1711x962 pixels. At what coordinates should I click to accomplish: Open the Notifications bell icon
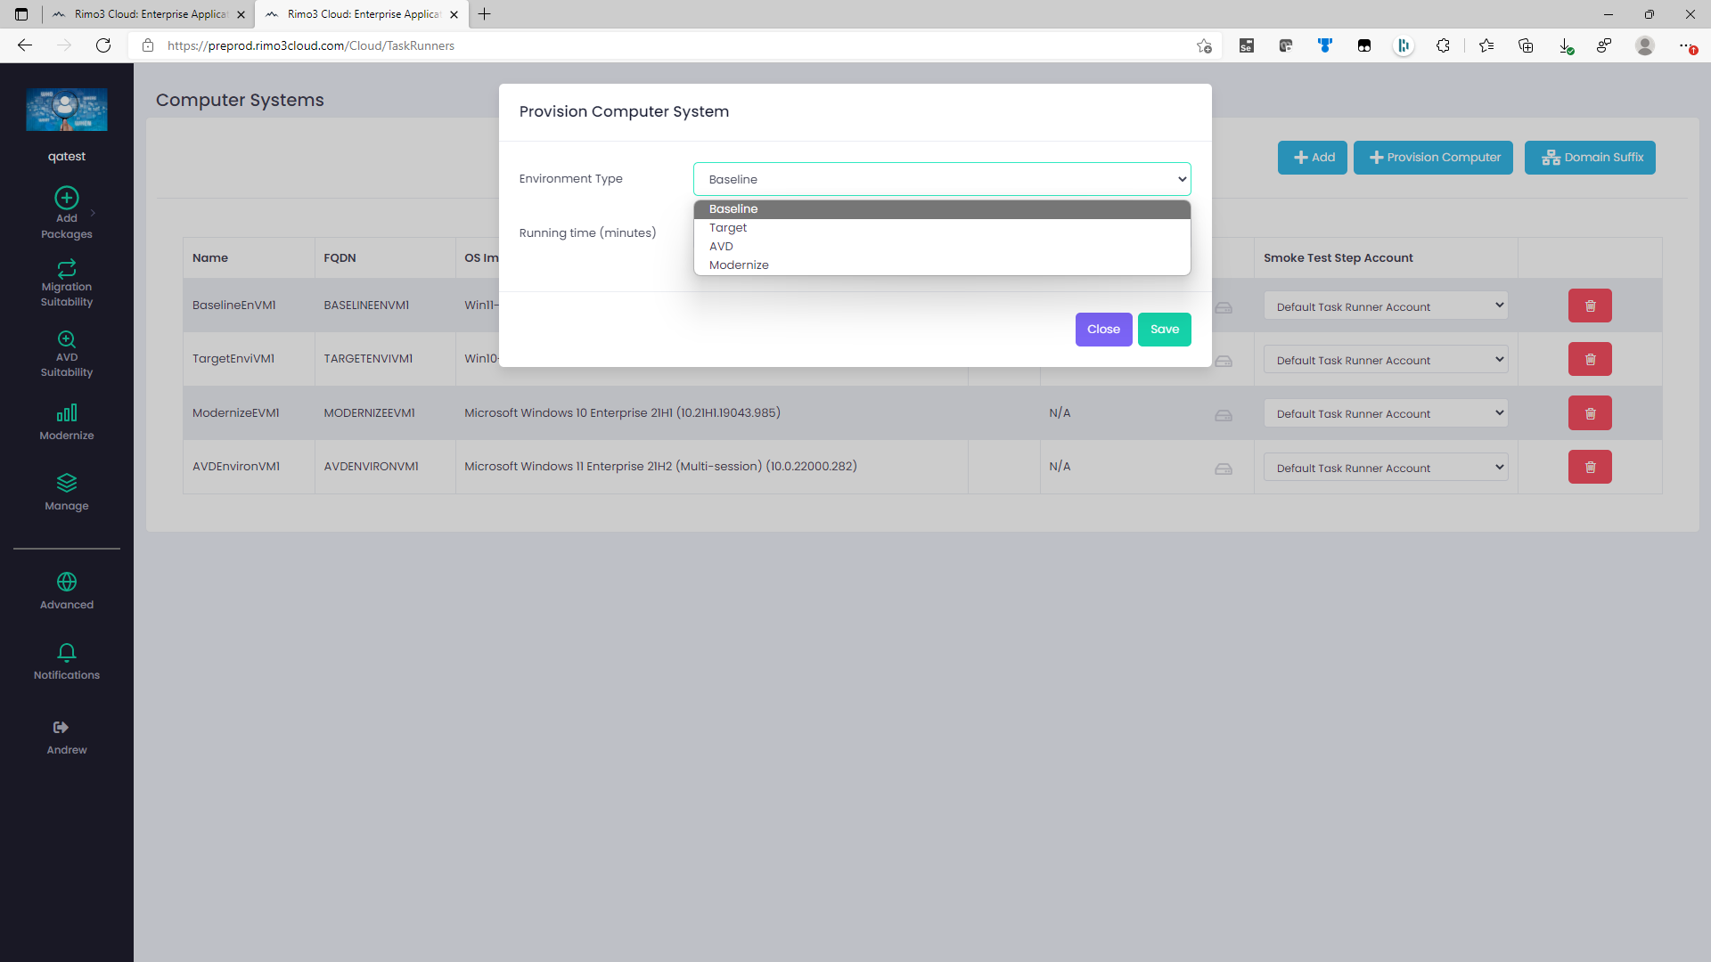pos(67,652)
